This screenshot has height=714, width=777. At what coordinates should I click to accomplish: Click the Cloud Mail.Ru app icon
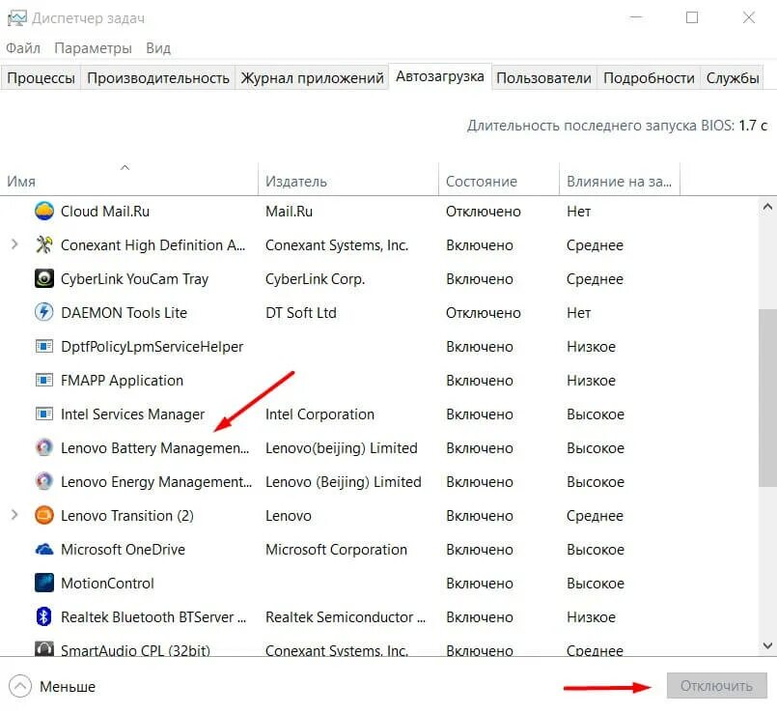(44, 211)
